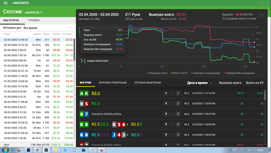This screenshot has width=271, height=153.
Task: Select the session 28.03.2020 1:26:32
Action: 37,138
